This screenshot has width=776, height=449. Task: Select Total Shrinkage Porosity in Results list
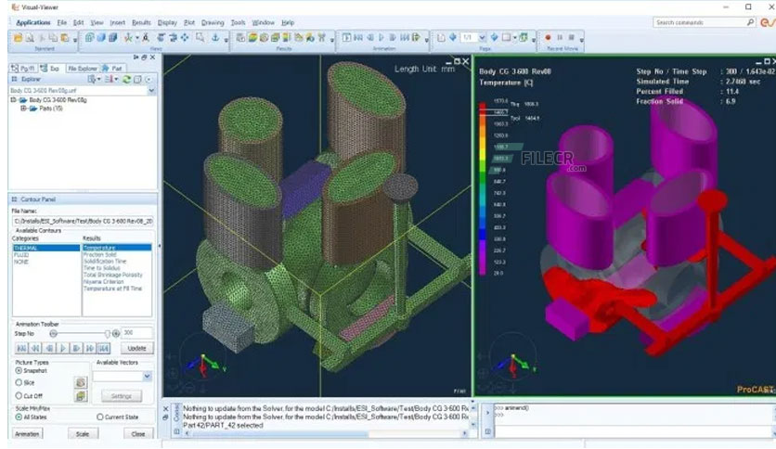[x=113, y=275]
